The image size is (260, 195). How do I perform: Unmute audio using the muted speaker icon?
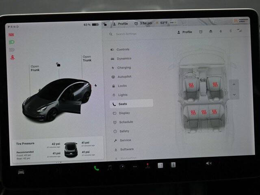(209, 163)
